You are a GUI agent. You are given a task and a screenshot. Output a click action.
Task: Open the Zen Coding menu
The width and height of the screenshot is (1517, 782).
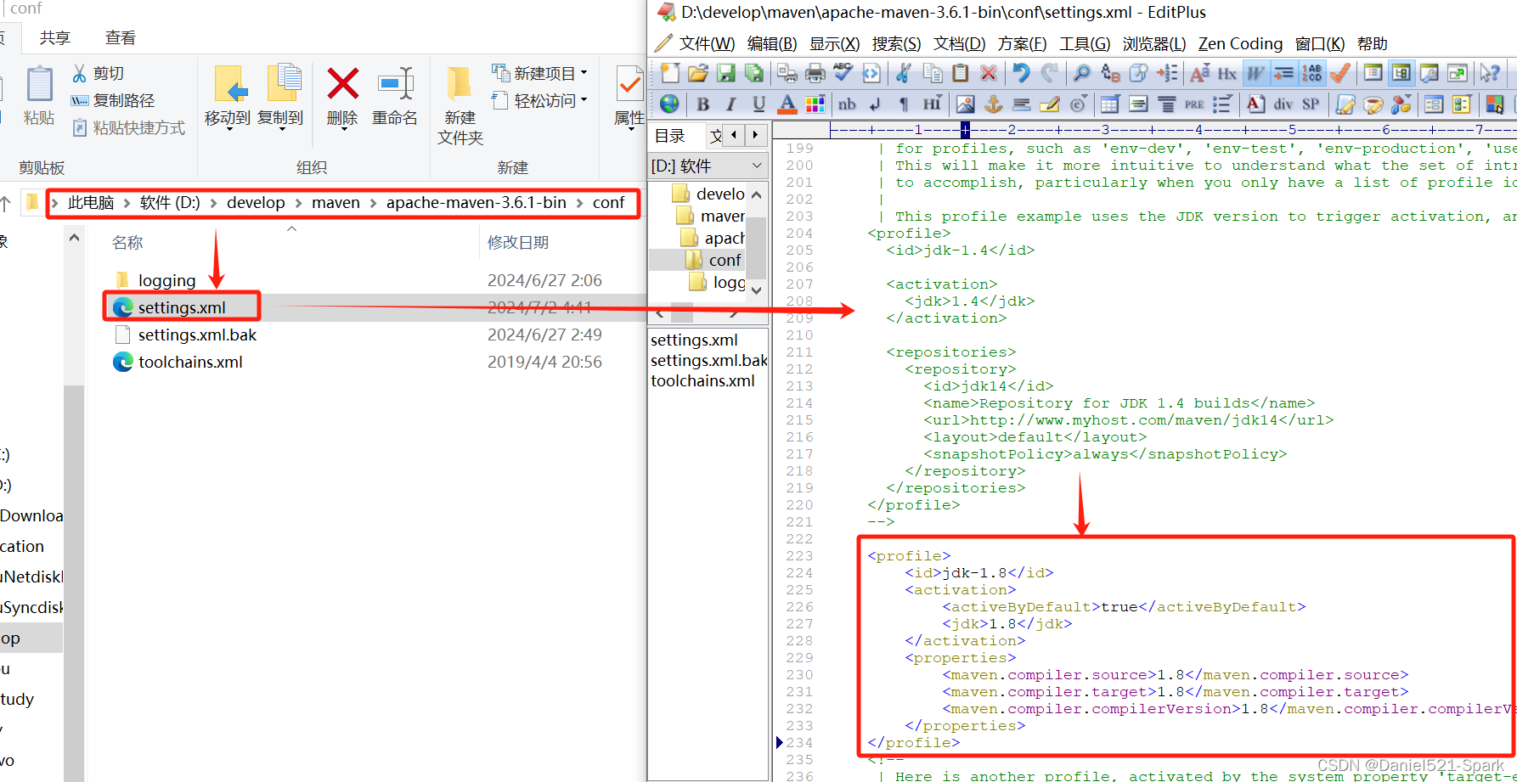1240,43
